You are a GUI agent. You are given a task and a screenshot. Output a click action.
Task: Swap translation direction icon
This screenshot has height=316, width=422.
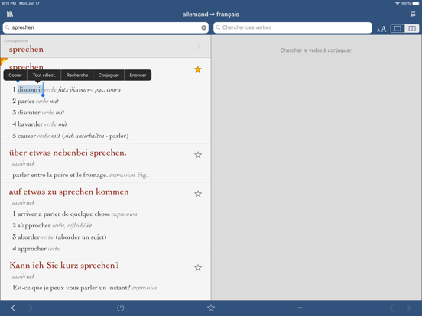(413, 15)
